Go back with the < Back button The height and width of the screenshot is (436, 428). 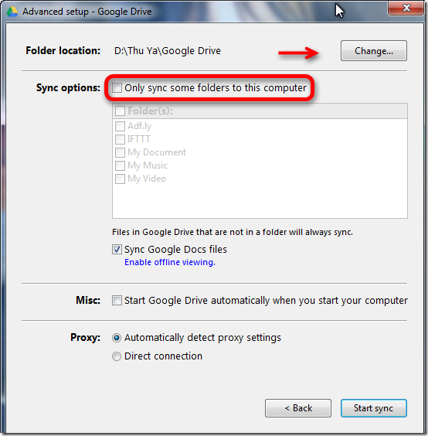pyautogui.click(x=298, y=408)
